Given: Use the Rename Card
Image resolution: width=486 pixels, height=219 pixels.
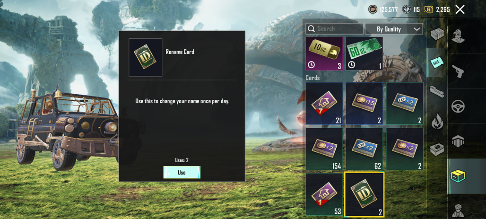Looking at the screenshot, I should pos(182,172).
